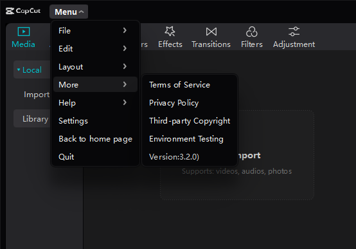Collapse the Menu dropdown button

(69, 12)
